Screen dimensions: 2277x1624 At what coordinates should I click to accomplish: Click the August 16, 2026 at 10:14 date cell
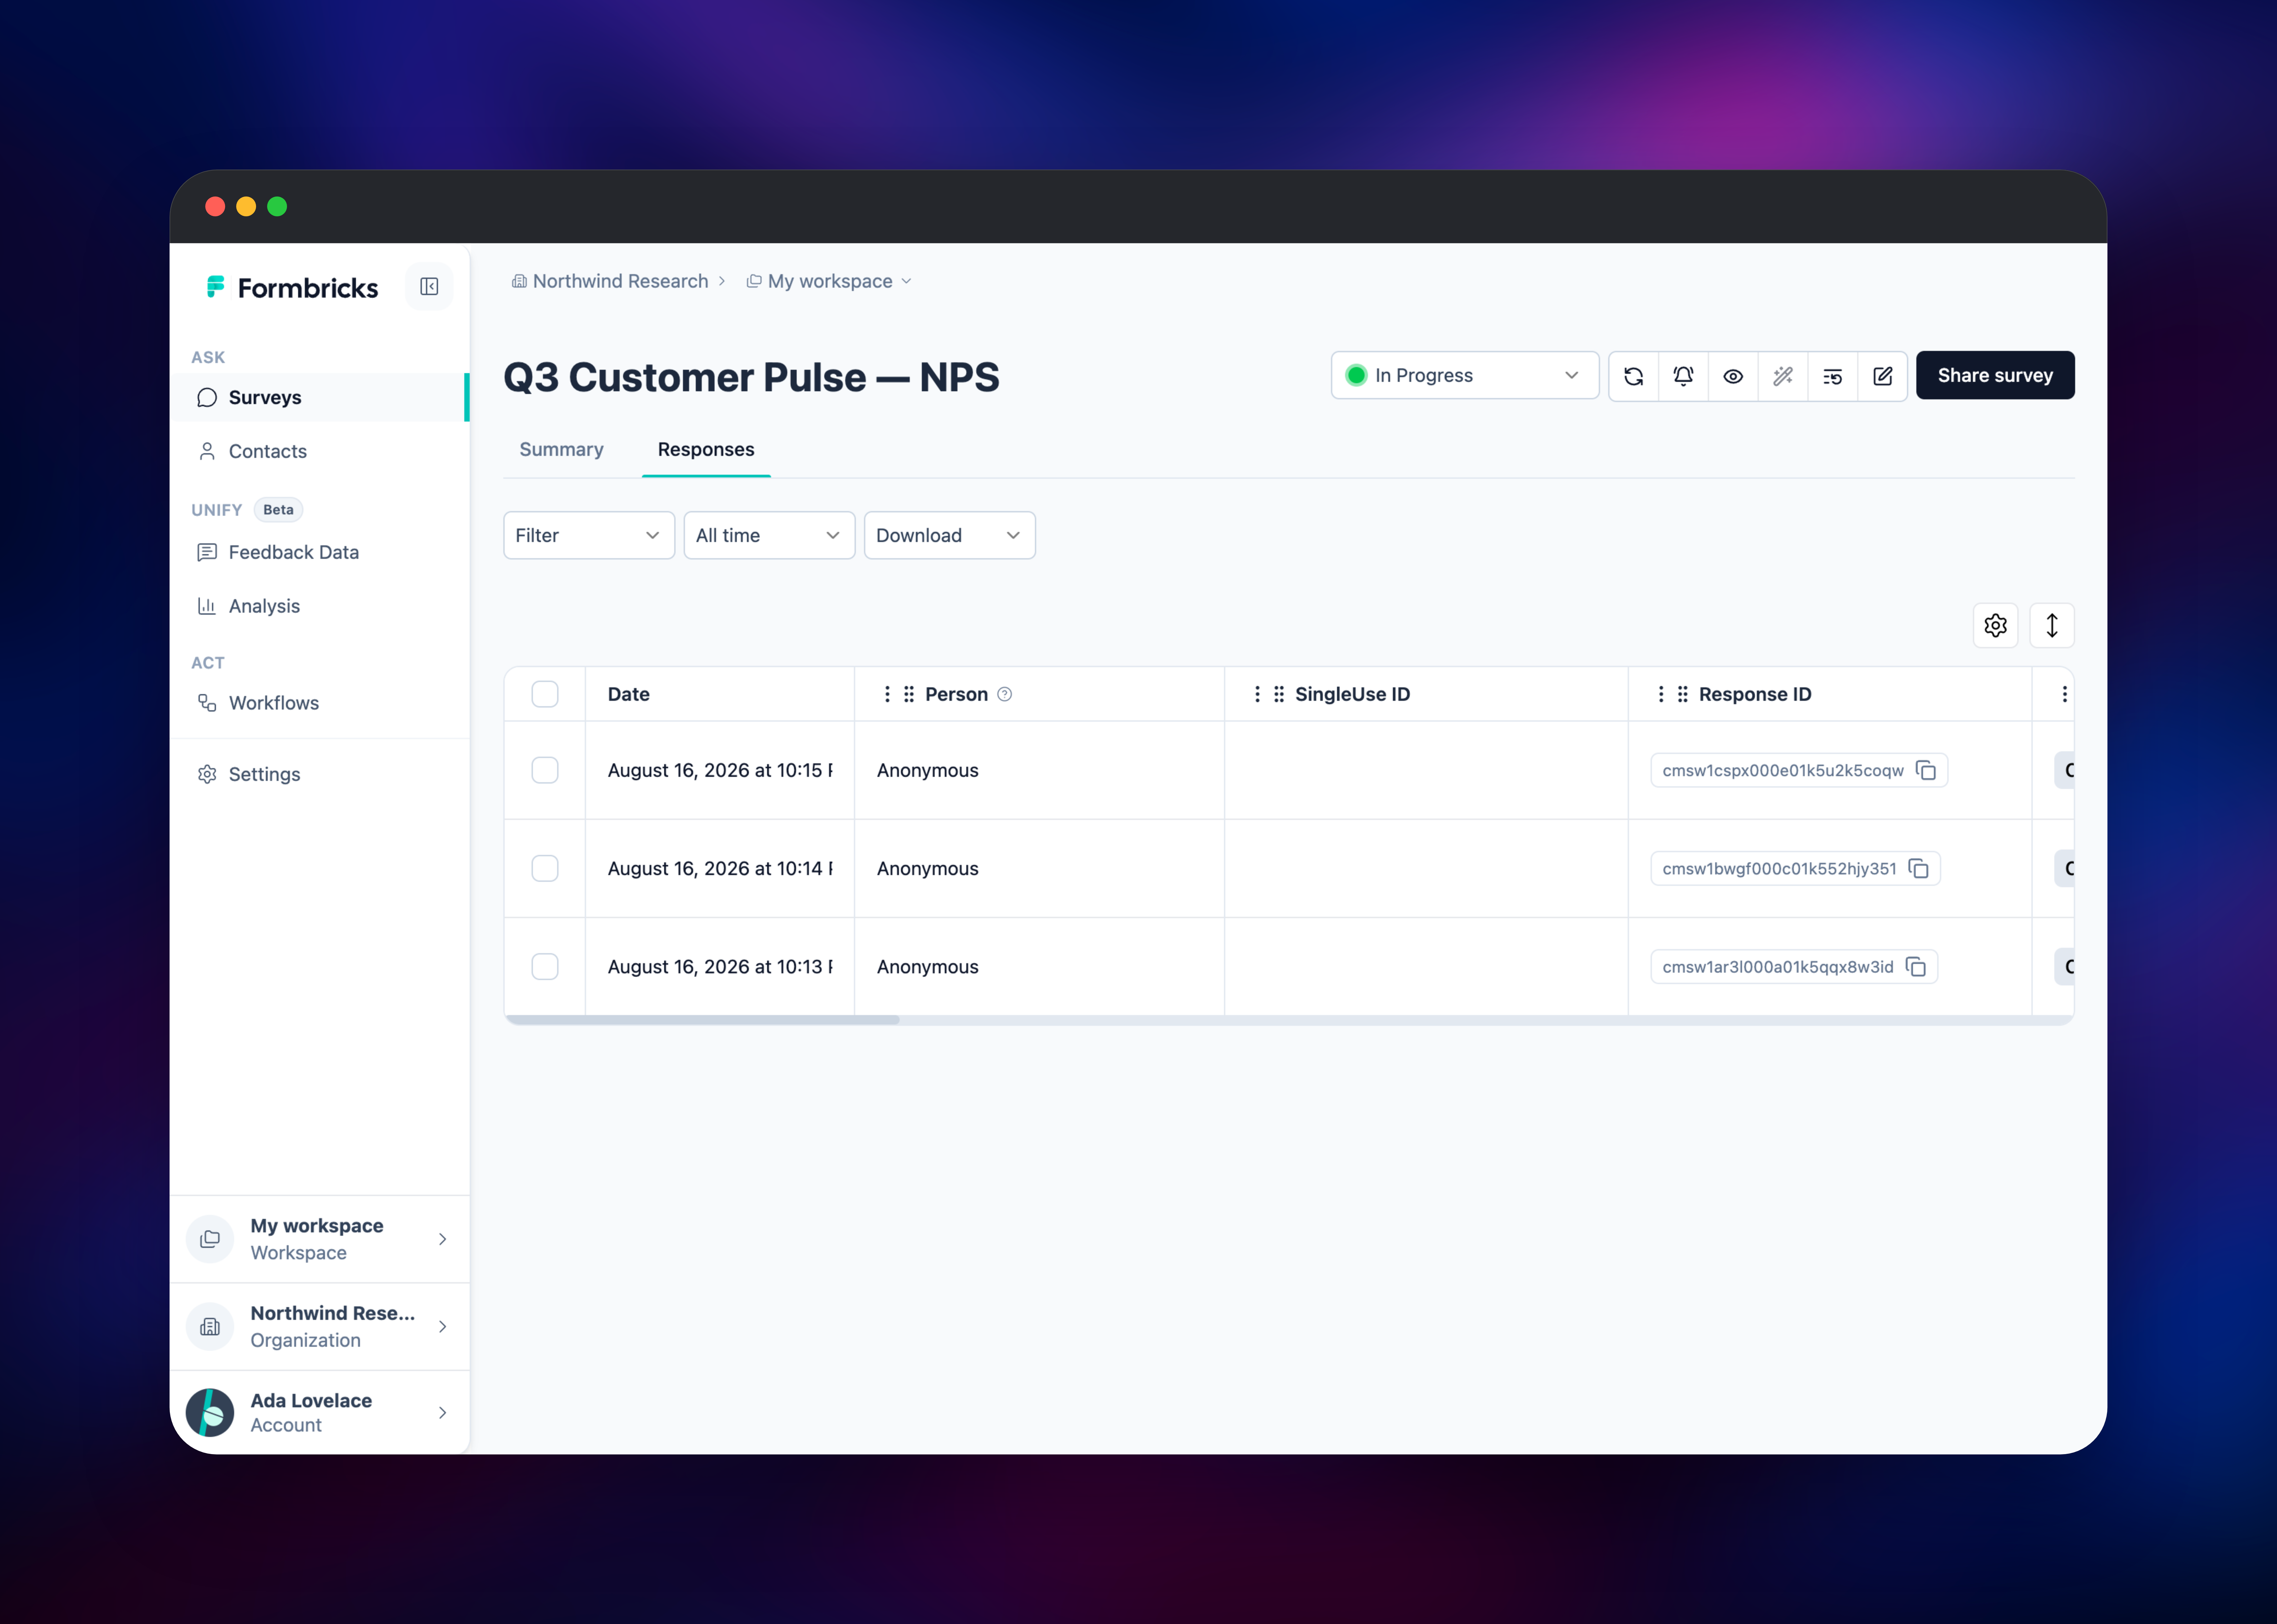pos(720,868)
